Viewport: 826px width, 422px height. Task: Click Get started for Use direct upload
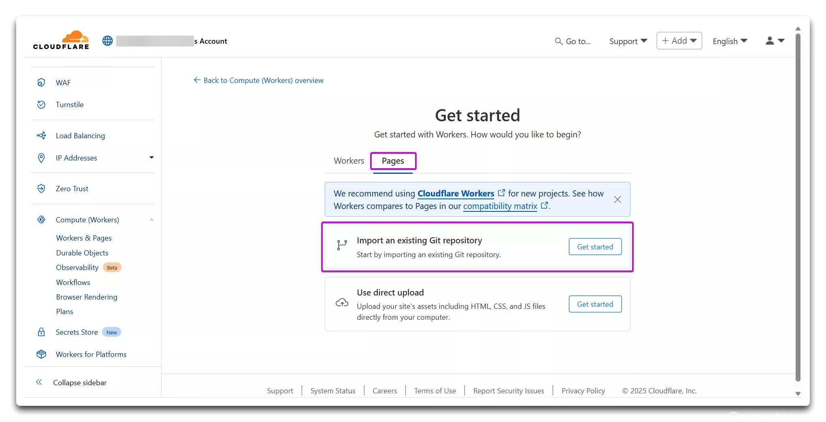click(595, 304)
